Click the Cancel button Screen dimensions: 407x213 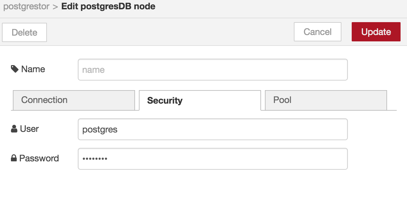(317, 32)
